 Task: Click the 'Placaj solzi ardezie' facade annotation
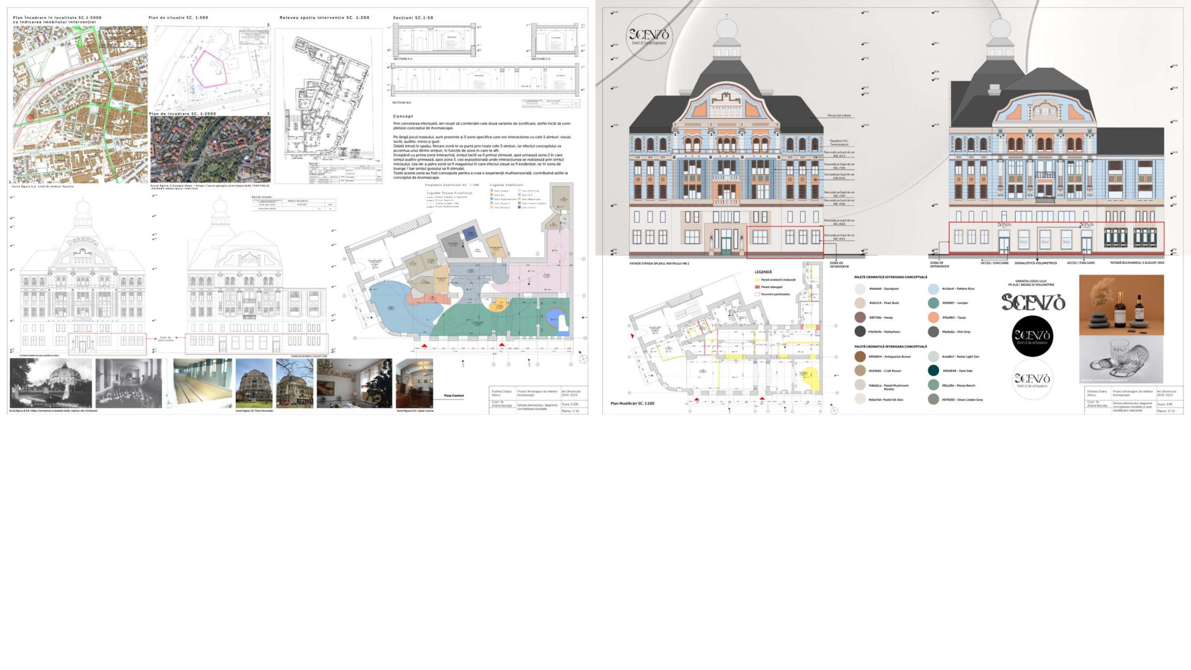point(839,115)
